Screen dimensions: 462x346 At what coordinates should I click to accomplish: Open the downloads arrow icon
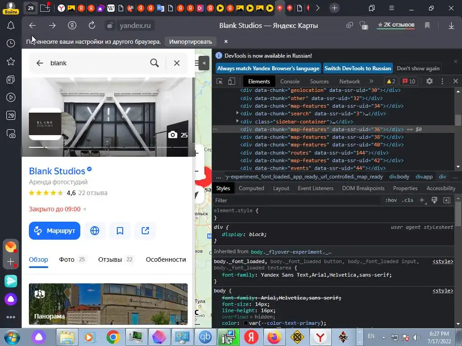tap(451, 26)
